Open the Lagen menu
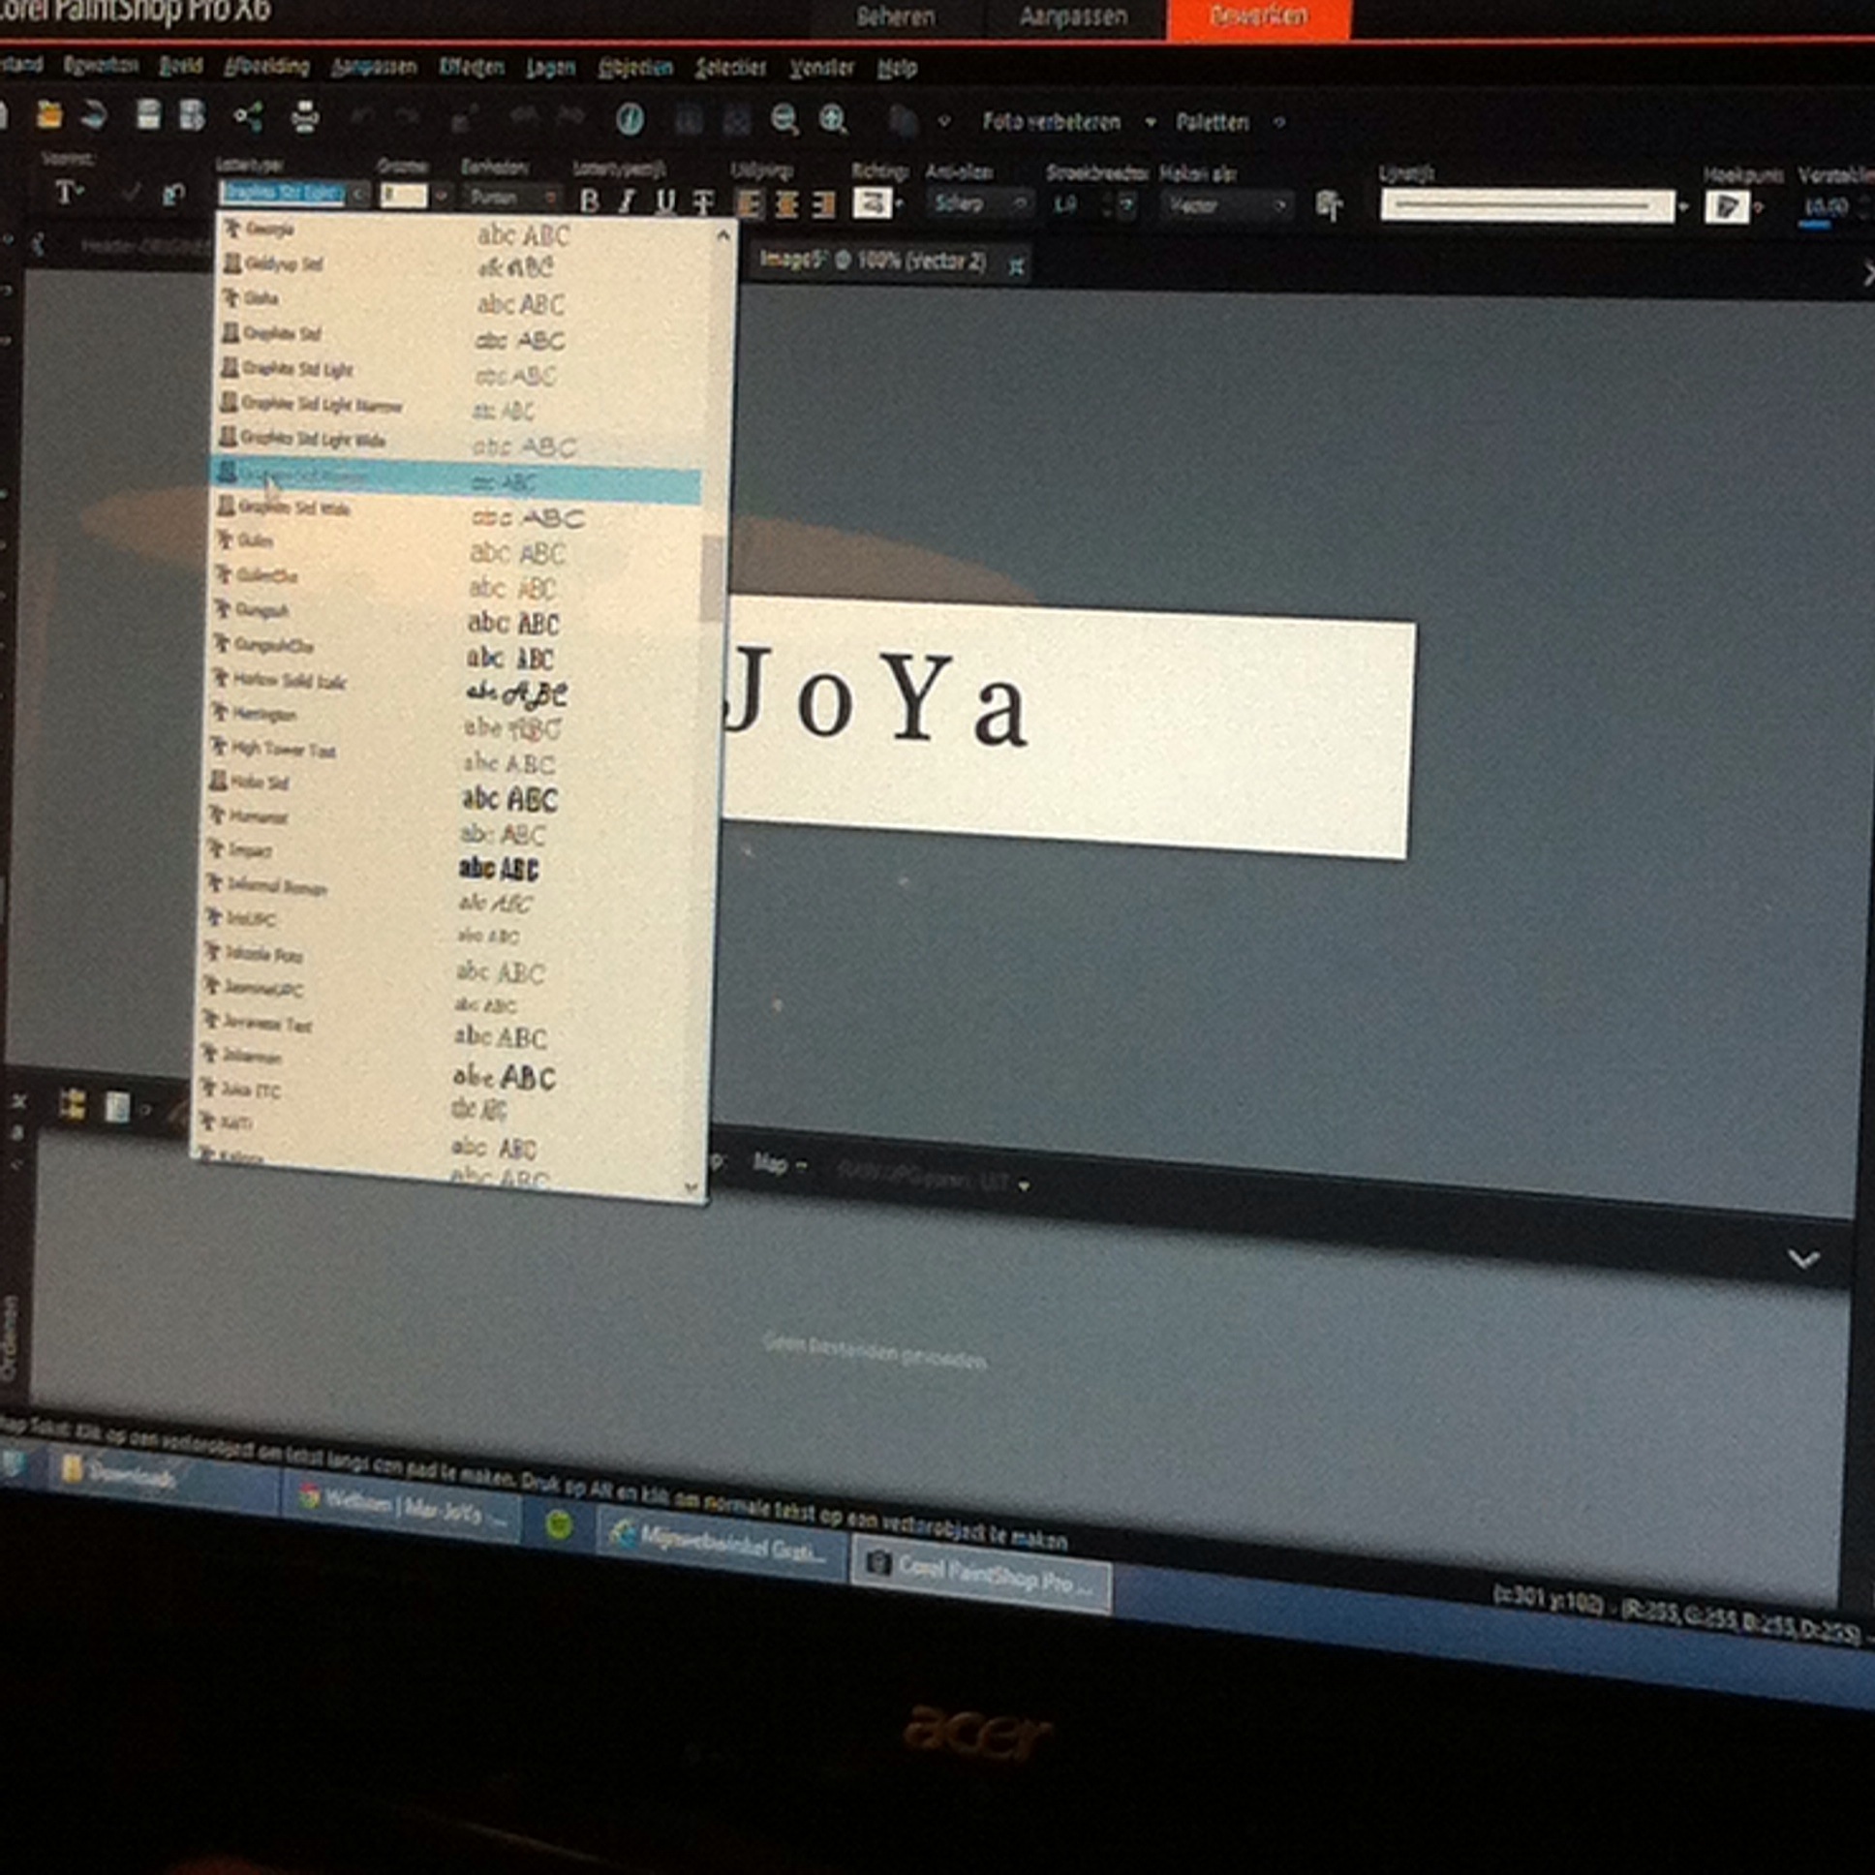 pos(551,67)
